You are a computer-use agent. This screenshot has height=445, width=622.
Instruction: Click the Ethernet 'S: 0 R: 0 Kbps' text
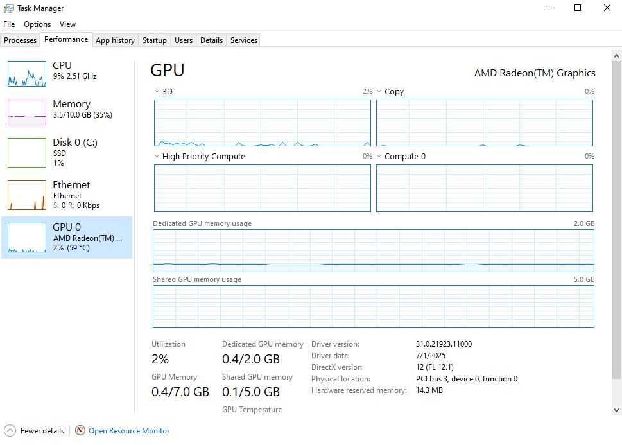tap(76, 205)
